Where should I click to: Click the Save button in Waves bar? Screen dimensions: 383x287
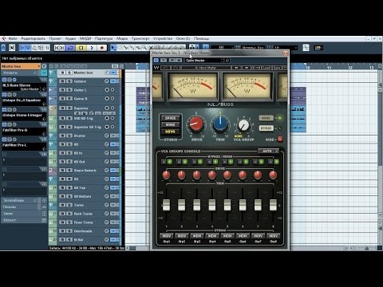[277, 68]
